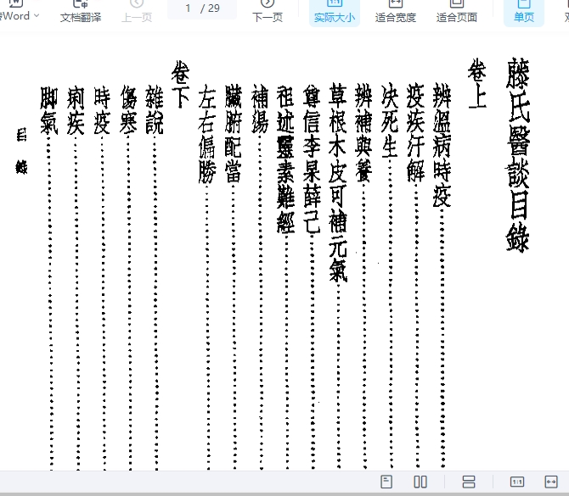569x496 pixels.
Task: Click the 辨溫病時疫 contents entry
Action: pos(442,144)
